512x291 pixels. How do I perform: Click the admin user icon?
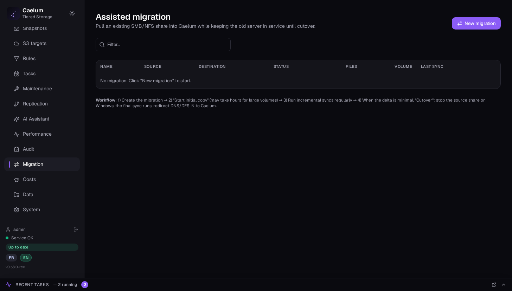[x=8, y=229]
